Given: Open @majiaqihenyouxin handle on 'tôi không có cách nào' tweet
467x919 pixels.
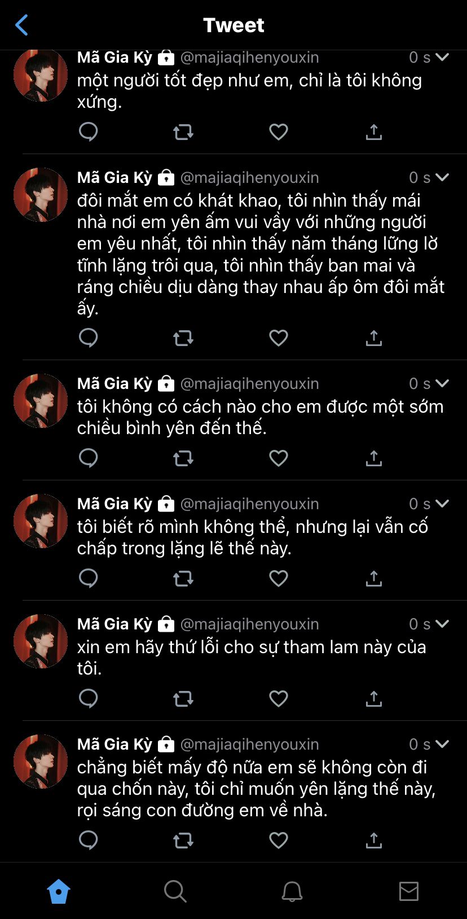Looking at the screenshot, I should pyautogui.click(x=250, y=384).
